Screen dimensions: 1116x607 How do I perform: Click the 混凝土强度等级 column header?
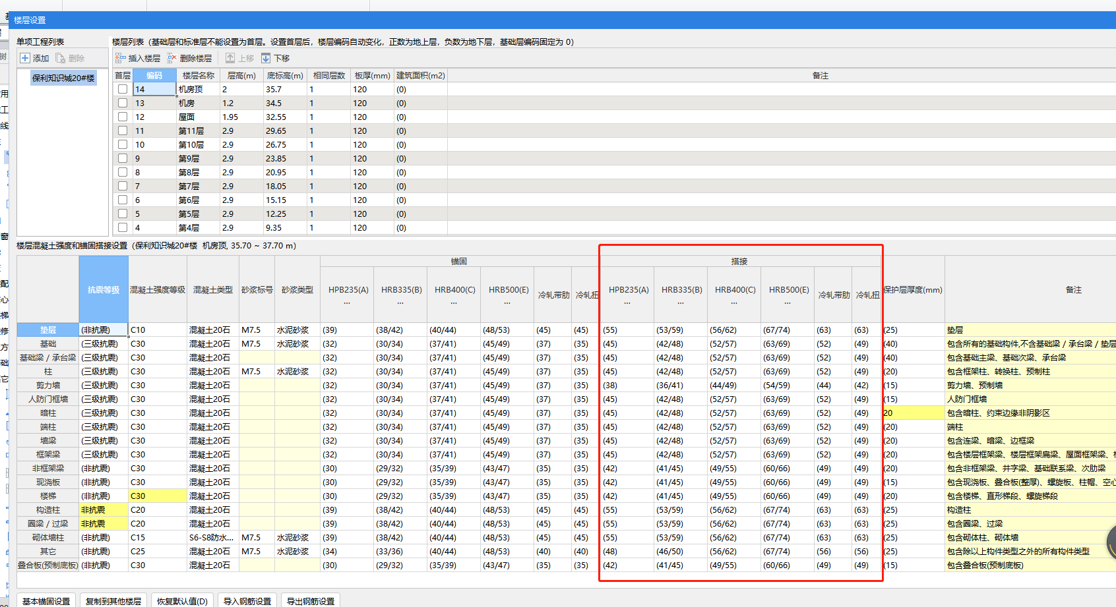pos(158,289)
